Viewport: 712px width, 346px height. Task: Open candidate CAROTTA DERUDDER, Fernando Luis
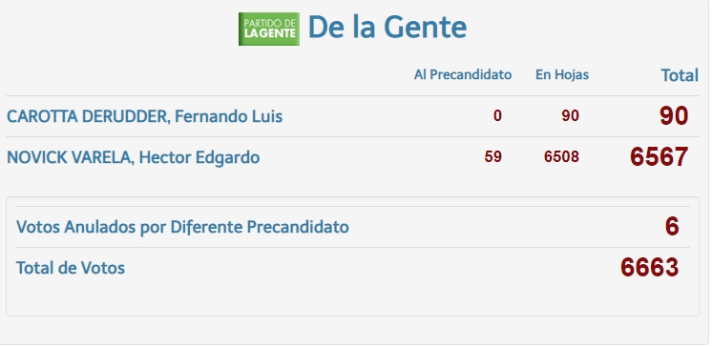(144, 116)
